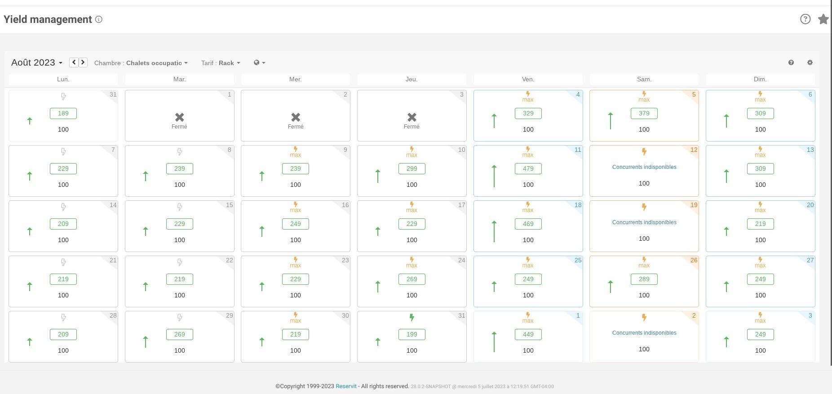Open the globe icon dropdown
The image size is (832, 394).
[x=259, y=62]
